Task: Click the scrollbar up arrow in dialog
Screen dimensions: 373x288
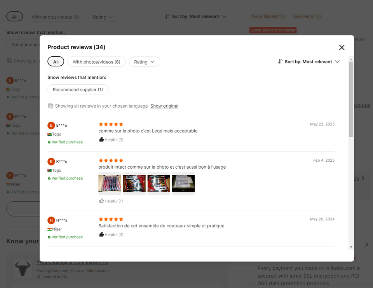Action: [351, 59]
